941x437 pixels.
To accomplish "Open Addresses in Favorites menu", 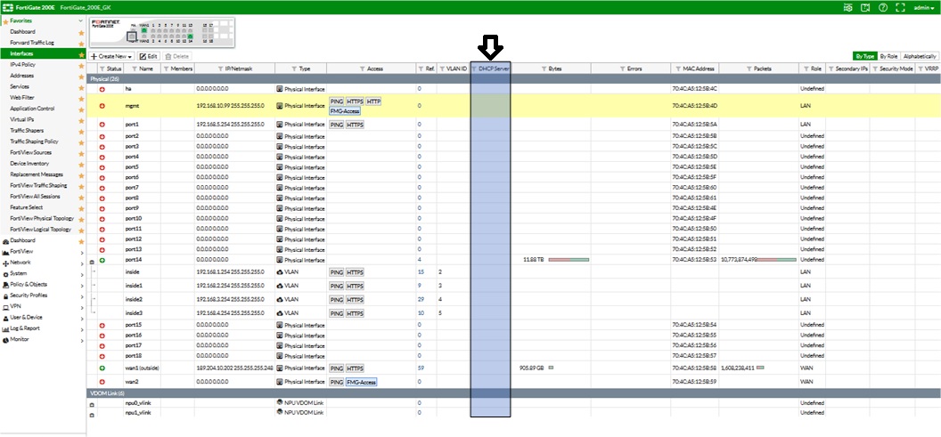I will pos(21,77).
